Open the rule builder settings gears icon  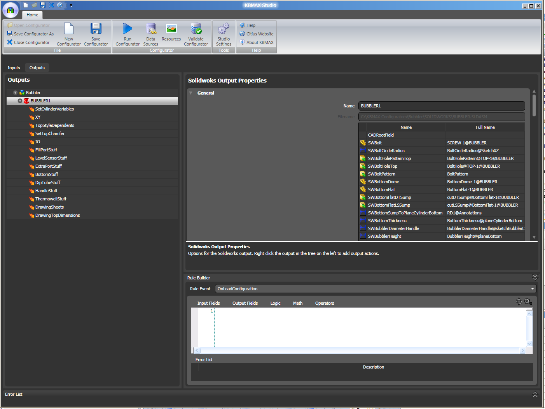click(528, 302)
